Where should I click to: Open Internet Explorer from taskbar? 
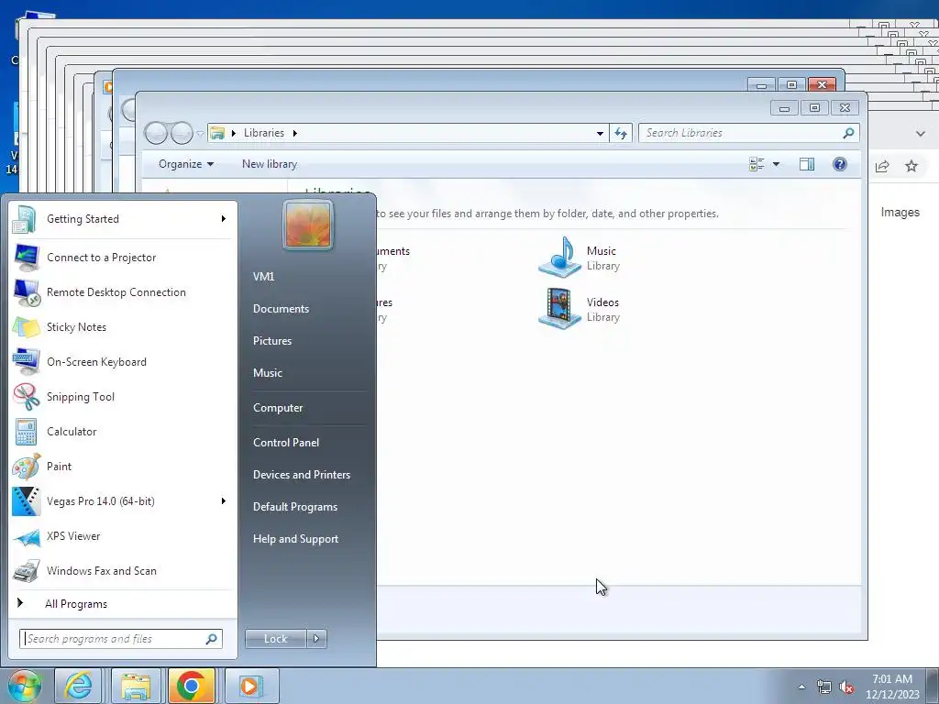[x=79, y=686]
